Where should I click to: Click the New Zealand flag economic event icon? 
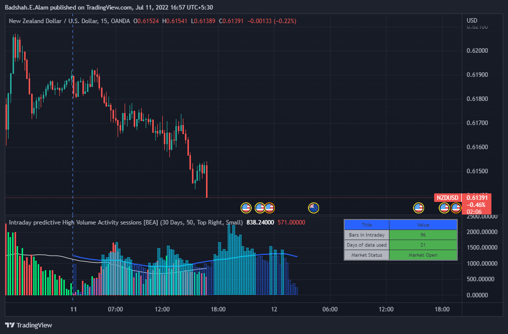[313, 208]
